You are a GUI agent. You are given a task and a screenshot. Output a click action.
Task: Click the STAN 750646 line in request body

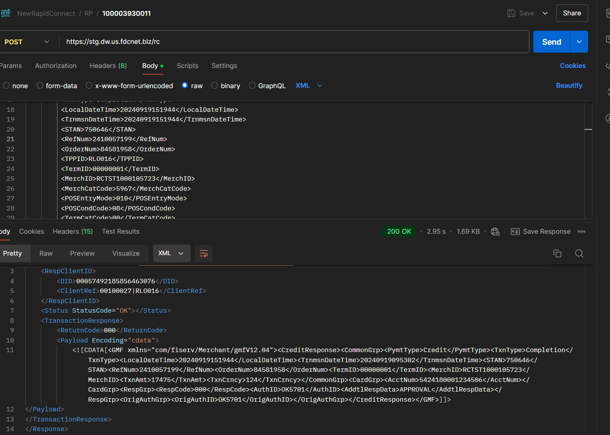pyautogui.click(x=99, y=129)
